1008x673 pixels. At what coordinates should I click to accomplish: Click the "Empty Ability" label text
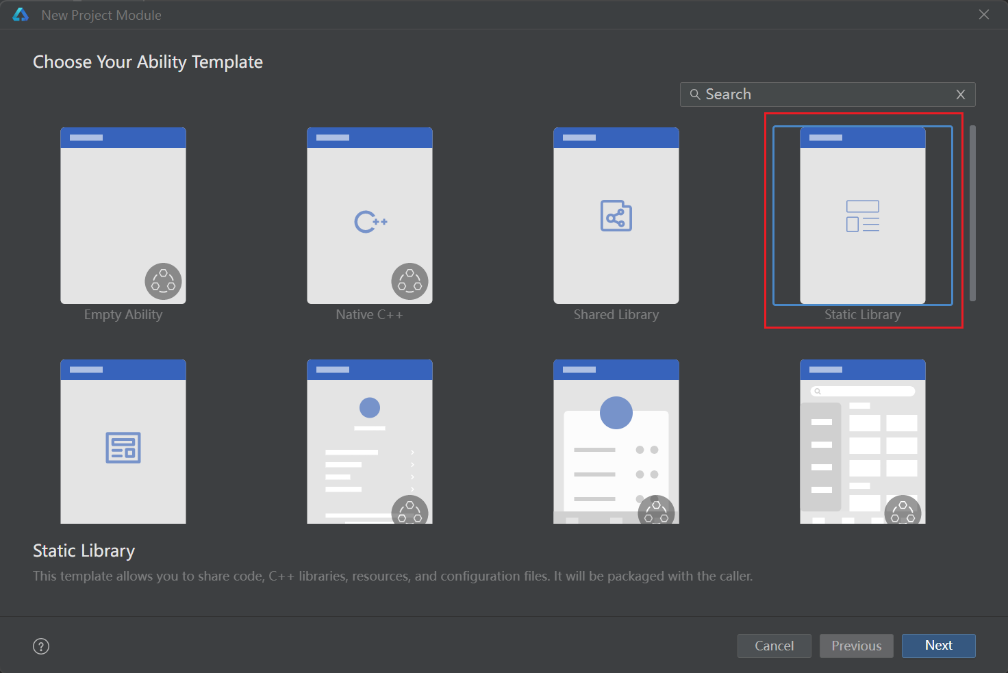(123, 315)
